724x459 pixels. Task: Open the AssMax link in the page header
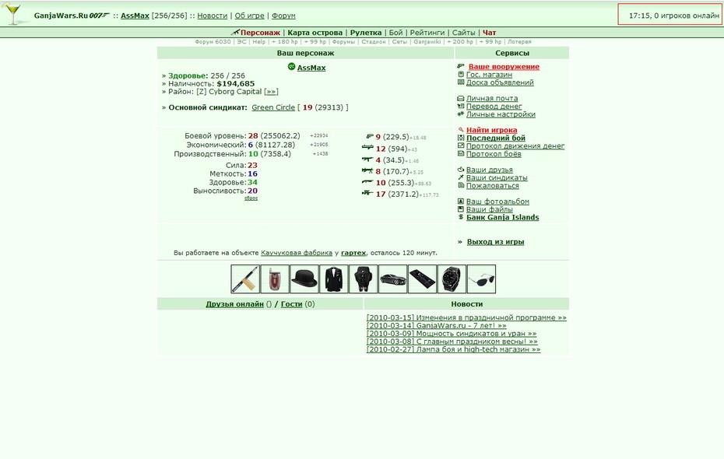tap(135, 16)
